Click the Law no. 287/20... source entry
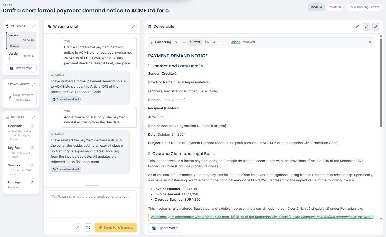The image size is (386, 237). click(x=21, y=170)
